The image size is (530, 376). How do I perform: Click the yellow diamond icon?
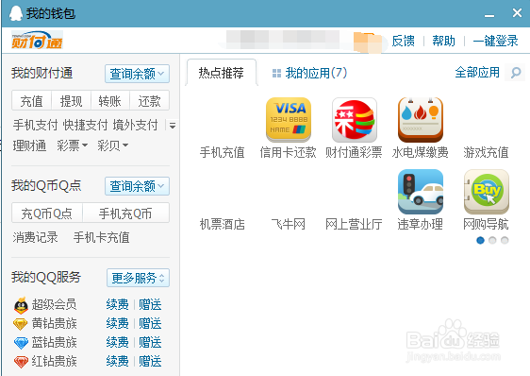(21, 324)
